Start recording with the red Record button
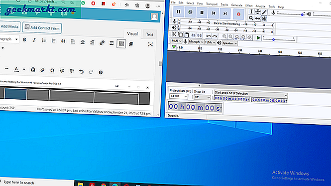 tap(238, 14)
